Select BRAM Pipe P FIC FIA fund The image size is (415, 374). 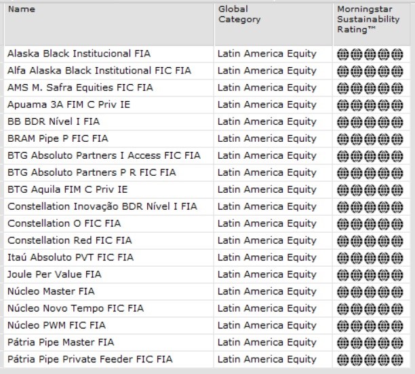tap(58, 138)
